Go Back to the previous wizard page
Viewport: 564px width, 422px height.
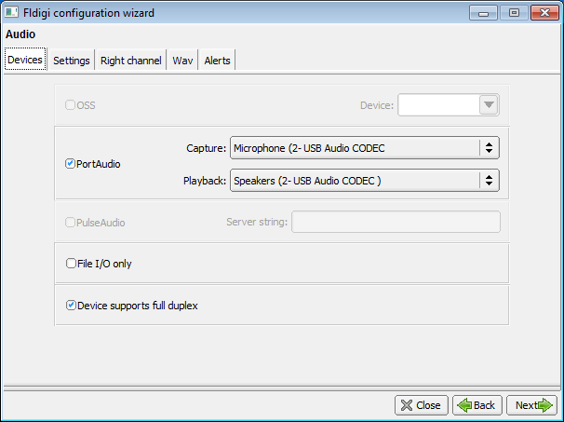tap(477, 405)
